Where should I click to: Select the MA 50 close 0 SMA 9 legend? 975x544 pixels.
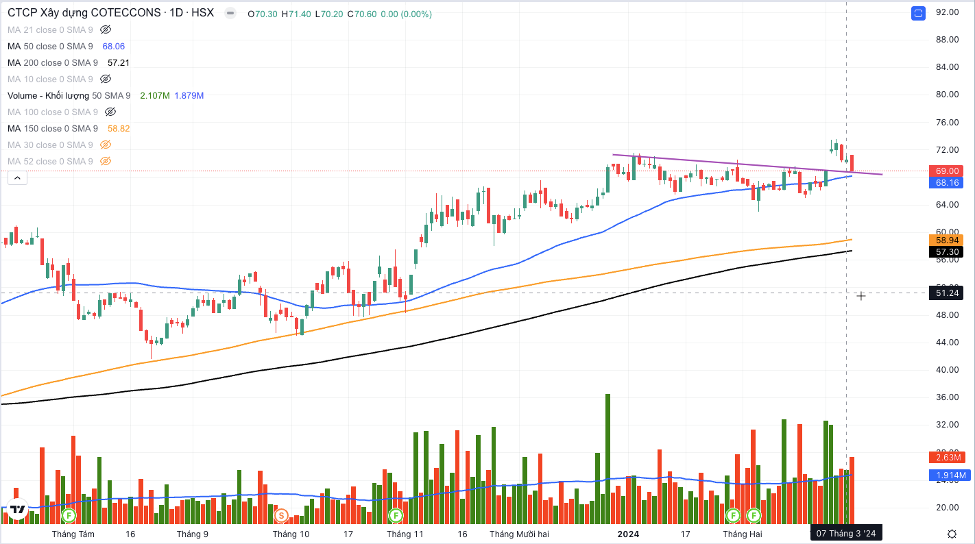50,46
